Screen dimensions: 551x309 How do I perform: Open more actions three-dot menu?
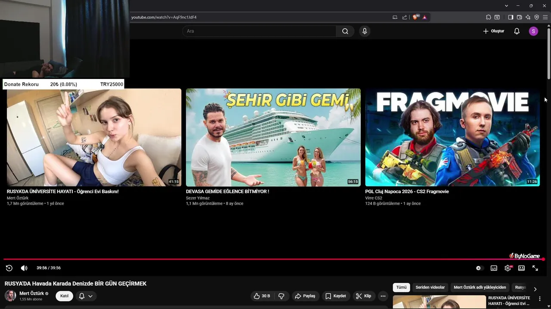click(383, 296)
